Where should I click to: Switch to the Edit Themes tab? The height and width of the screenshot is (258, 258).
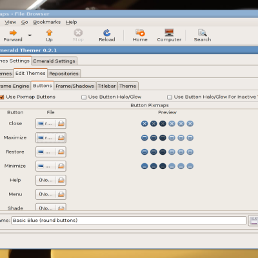coord(30,74)
